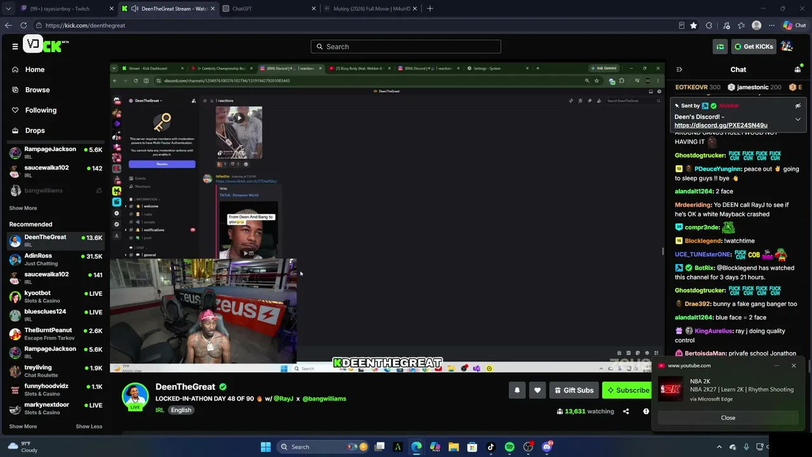Viewport: 812px width, 457px height.
Task: Follow the channel with heart icon
Action: click(x=537, y=390)
